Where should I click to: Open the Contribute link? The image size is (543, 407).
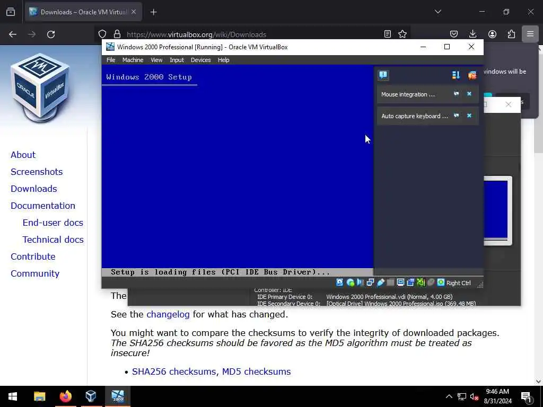(x=33, y=256)
